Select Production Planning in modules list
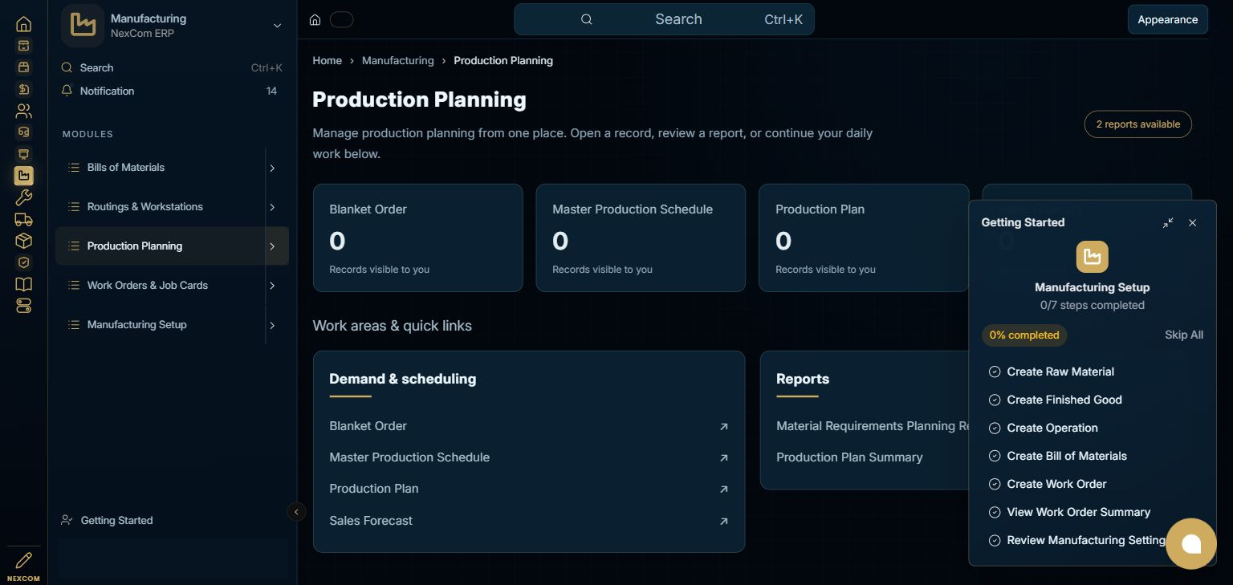The width and height of the screenshot is (1233, 585). tap(172, 246)
